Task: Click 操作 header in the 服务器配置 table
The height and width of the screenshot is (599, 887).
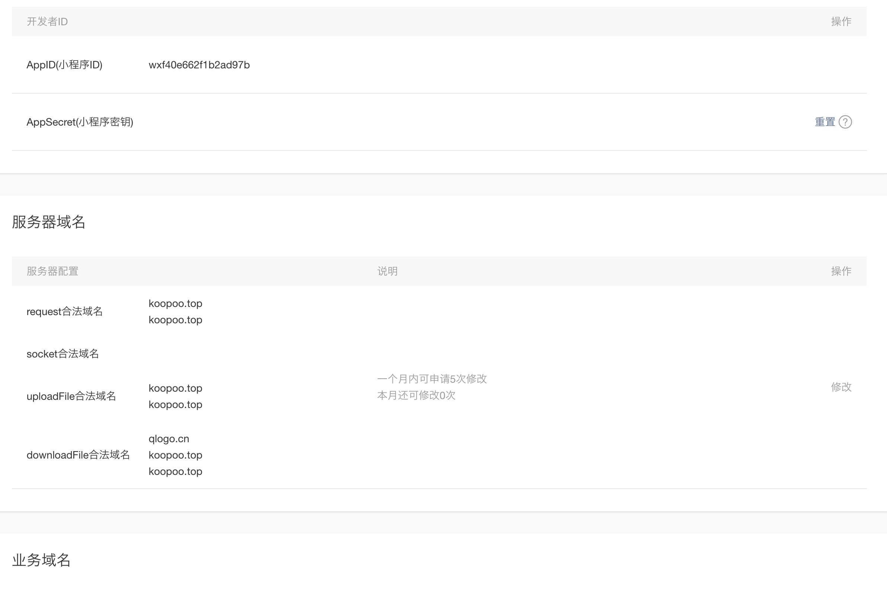Action: 841,271
